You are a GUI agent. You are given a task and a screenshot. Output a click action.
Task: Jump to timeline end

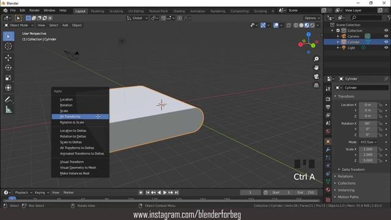[177, 193]
